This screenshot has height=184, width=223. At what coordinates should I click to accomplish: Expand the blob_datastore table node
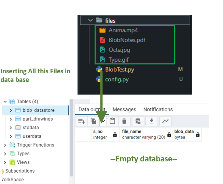click(11, 110)
